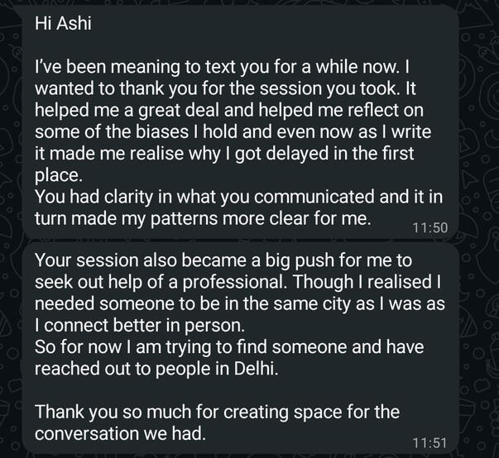Click the word "place." in the first message

(55, 174)
